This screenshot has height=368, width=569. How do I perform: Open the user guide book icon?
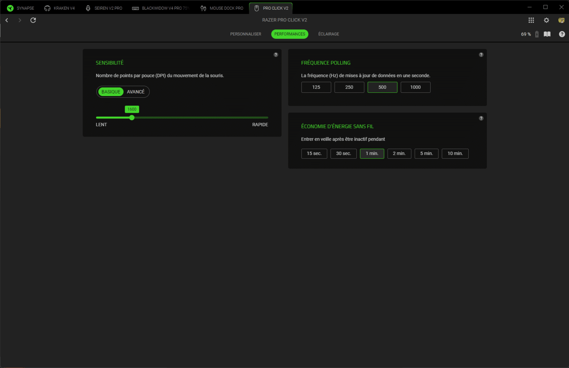547,34
